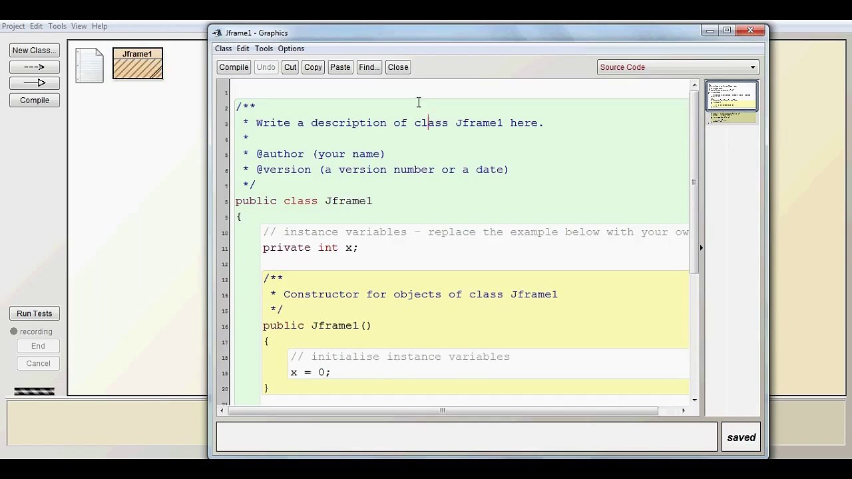
Task: Open the editor's Edit menu
Action: [x=243, y=49]
